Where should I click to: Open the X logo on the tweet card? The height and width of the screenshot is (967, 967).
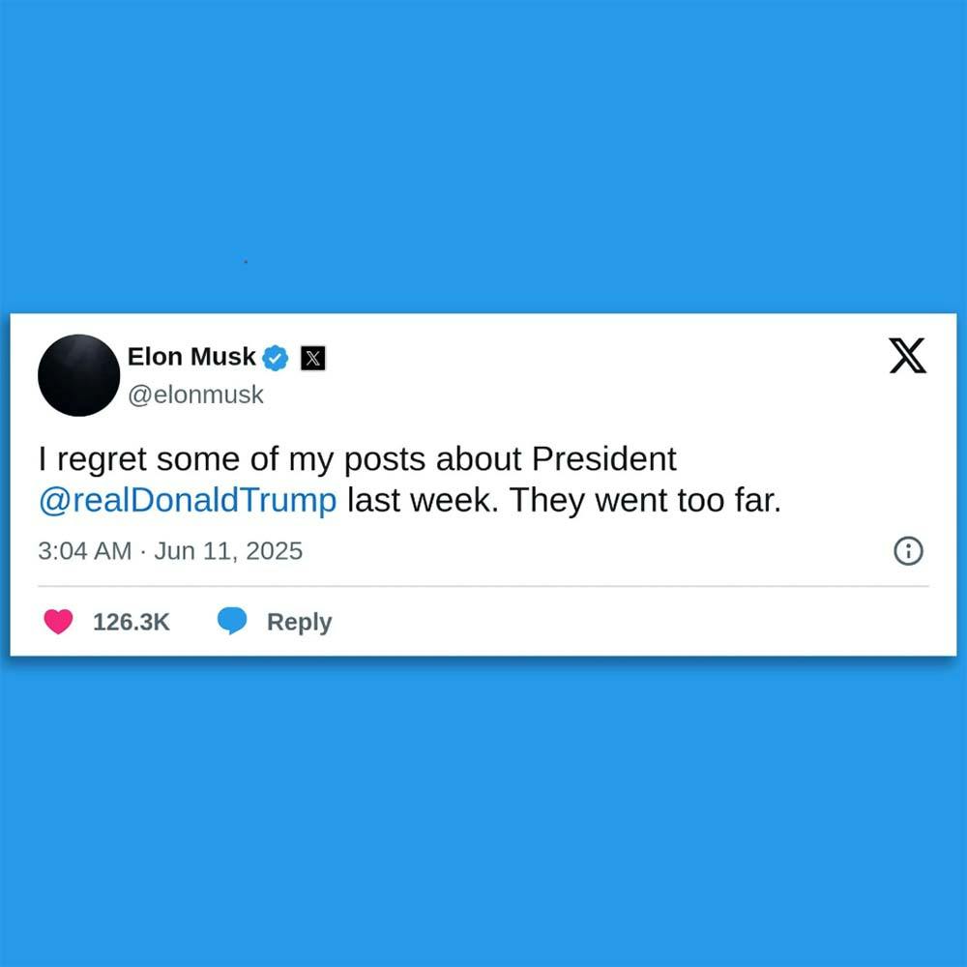tap(907, 356)
